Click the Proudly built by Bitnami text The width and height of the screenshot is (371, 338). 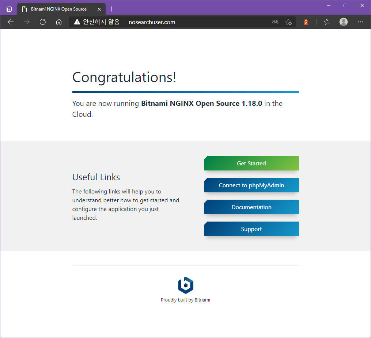(186, 300)
